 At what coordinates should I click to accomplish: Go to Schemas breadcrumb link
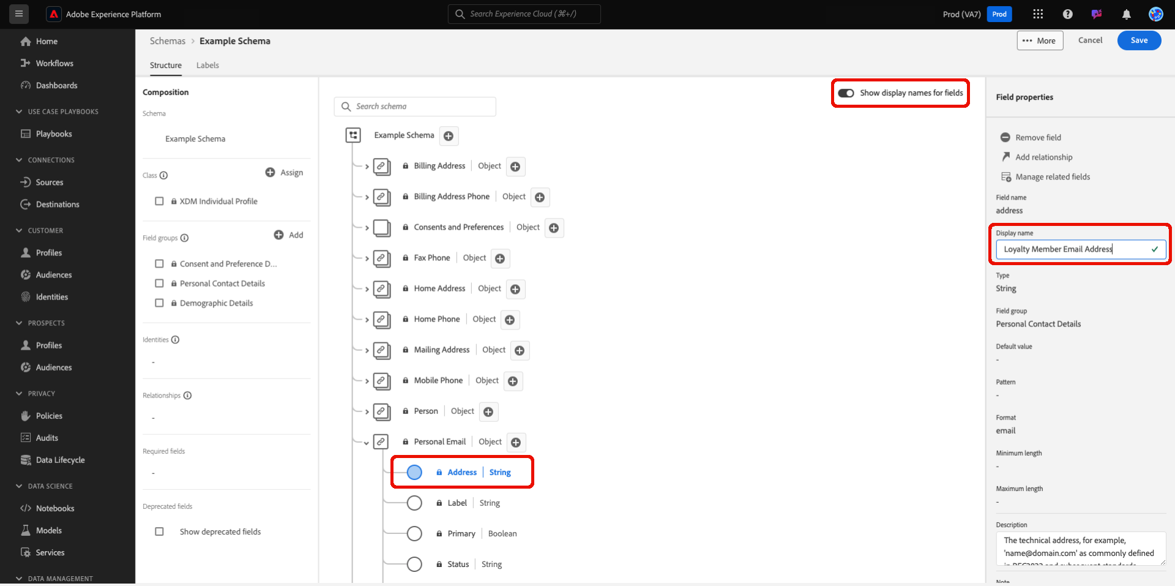tap(168, 41)
